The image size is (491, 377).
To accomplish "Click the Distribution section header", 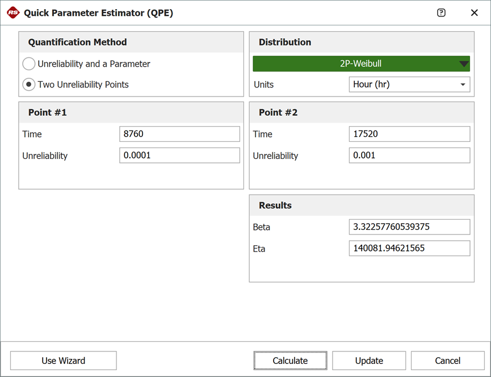I will point(285,43).
